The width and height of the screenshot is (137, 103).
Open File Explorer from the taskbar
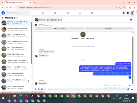(15, 96)
